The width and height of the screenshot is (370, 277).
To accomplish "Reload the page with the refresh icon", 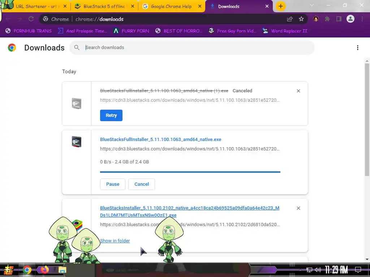I will coord(31,19).
